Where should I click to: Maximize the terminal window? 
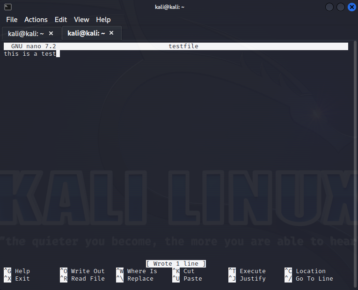[x=340, y=7]
